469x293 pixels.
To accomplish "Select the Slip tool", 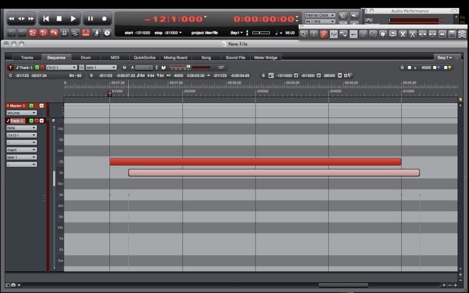I will click(442, 34).
